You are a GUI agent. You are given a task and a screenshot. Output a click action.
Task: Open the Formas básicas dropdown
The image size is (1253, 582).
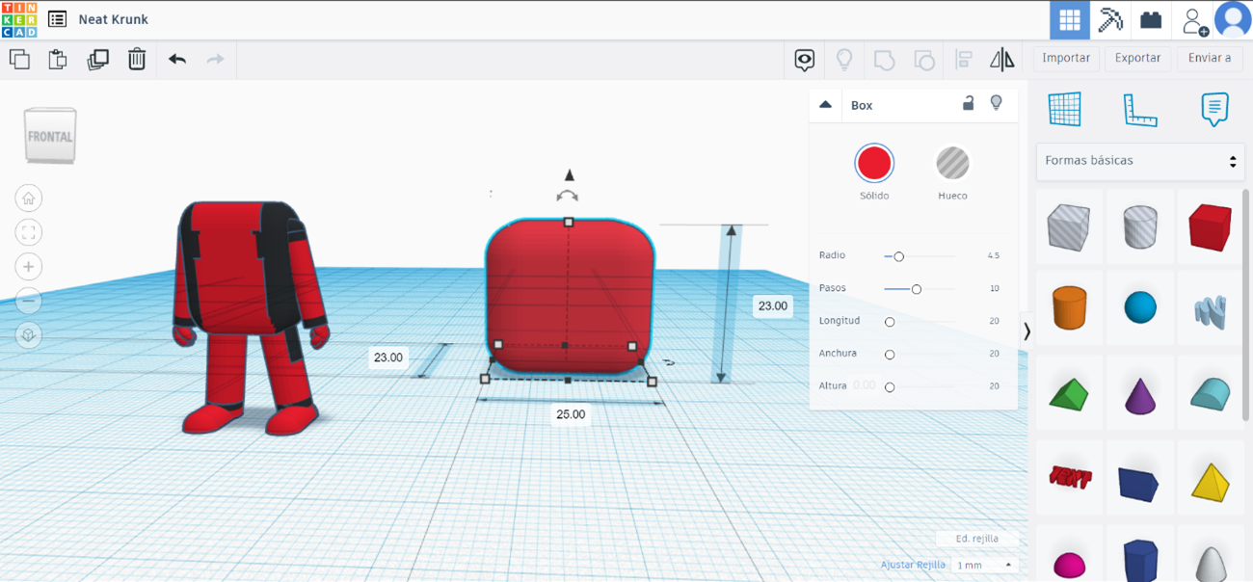pos(1140,161)
